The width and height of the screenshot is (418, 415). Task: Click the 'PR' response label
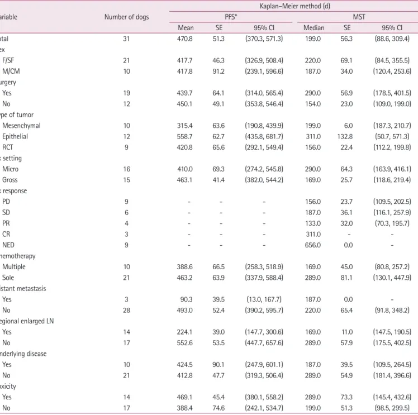pyautogui.click(x=6, y=223)
